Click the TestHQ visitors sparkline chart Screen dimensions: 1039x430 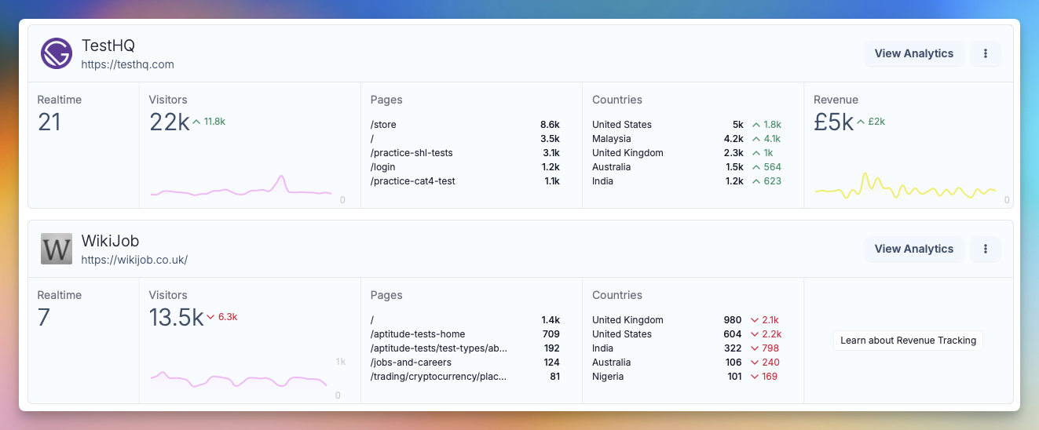point(242,187)
